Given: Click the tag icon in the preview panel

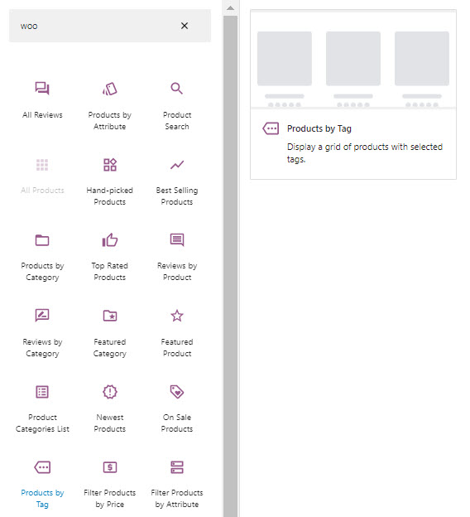Looking at the screenshot, I should coord(271,128).
